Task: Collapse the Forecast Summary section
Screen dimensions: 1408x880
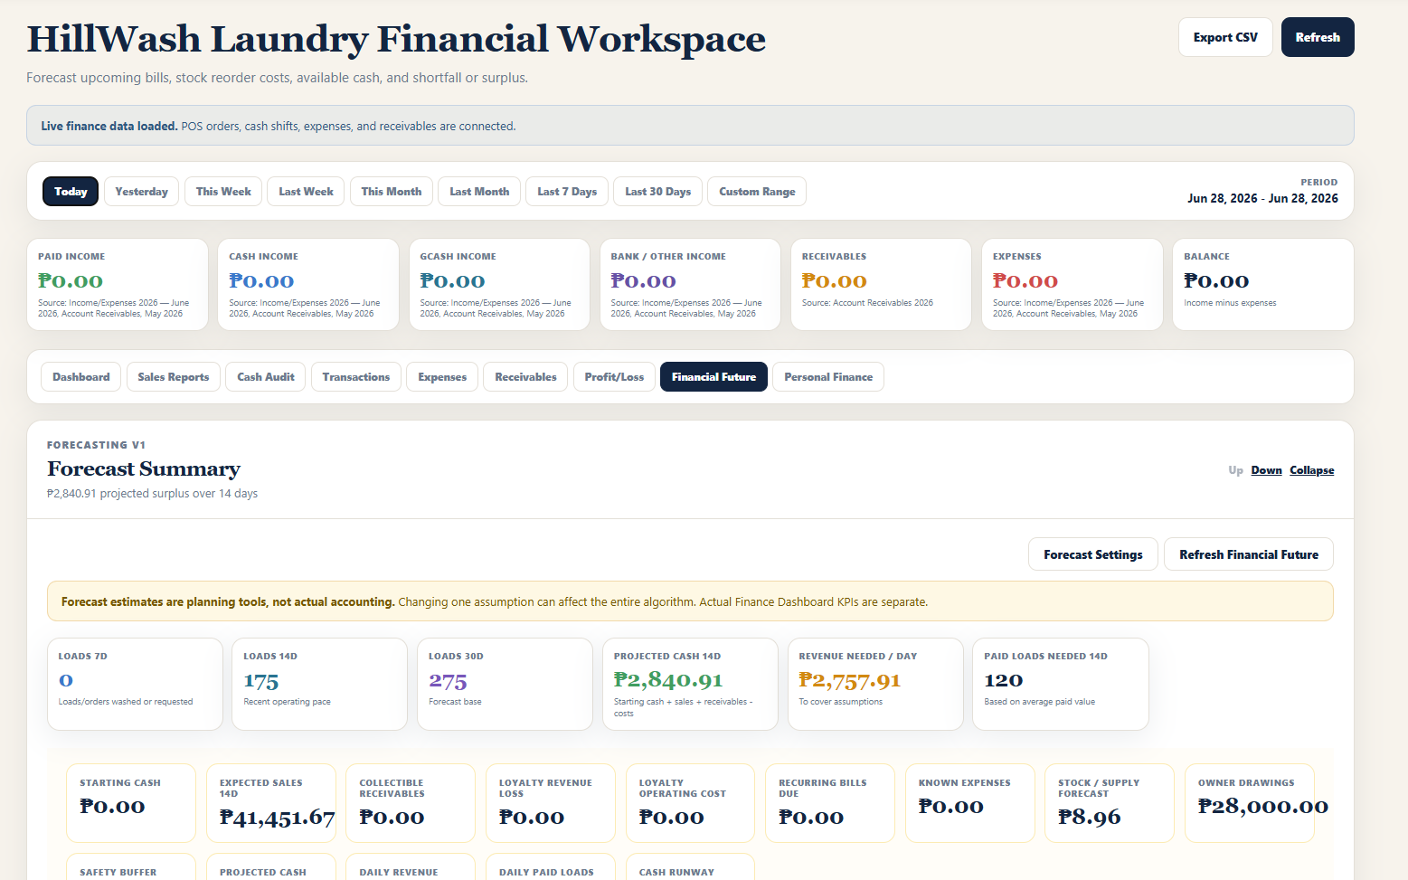Action: (1312, 470)
